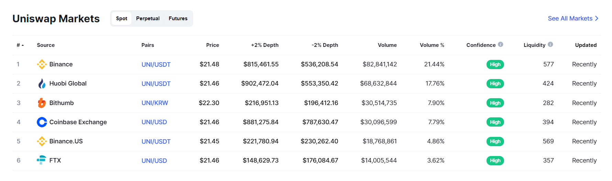Click the High badge in Bithumb row
This screenshot has height=181, width=612.
coord(495,103)
